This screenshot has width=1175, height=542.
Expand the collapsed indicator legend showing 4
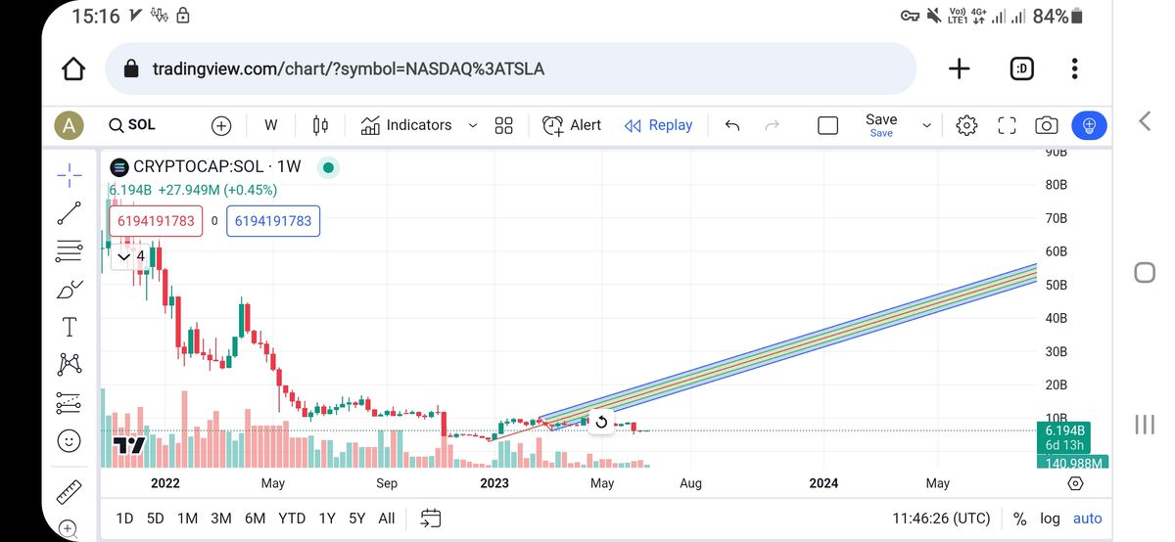click(x=130, y=256)
